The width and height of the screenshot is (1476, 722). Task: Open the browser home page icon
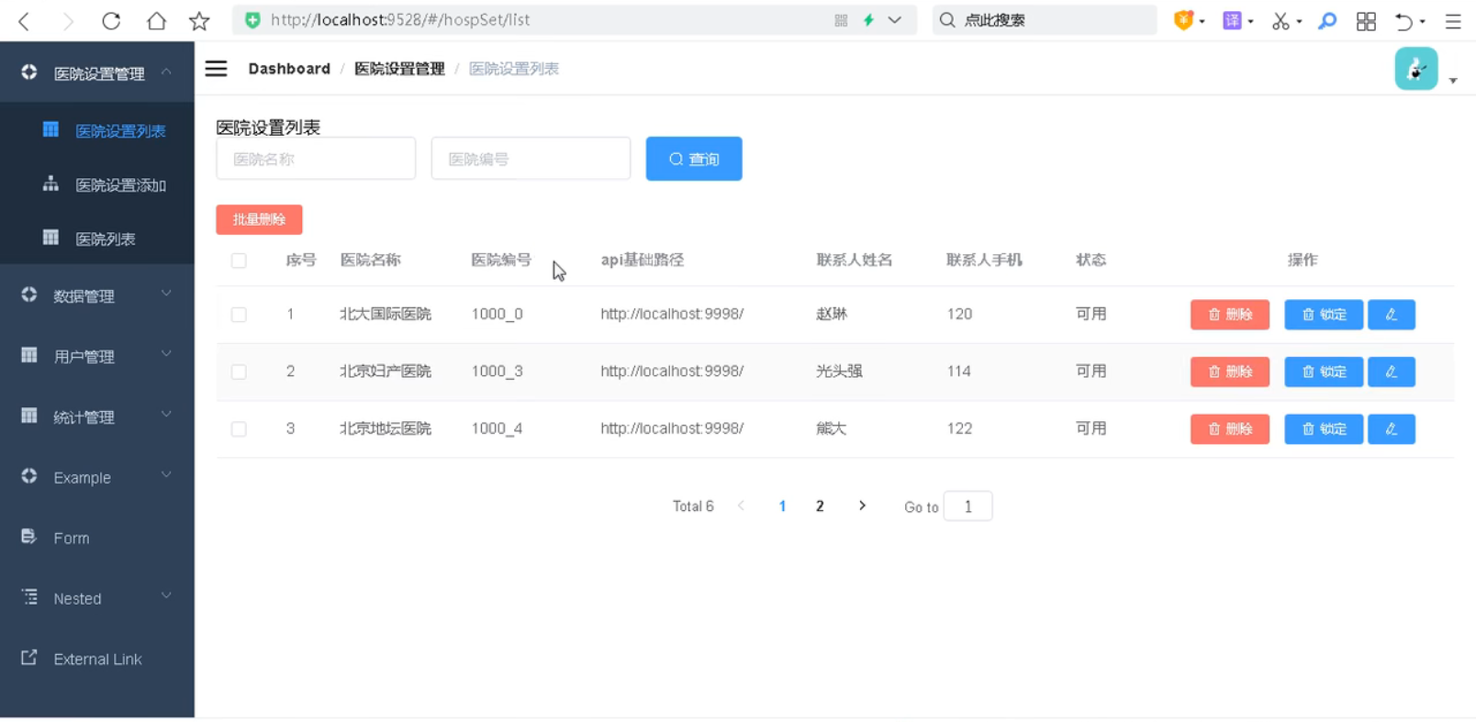[156, 20]
